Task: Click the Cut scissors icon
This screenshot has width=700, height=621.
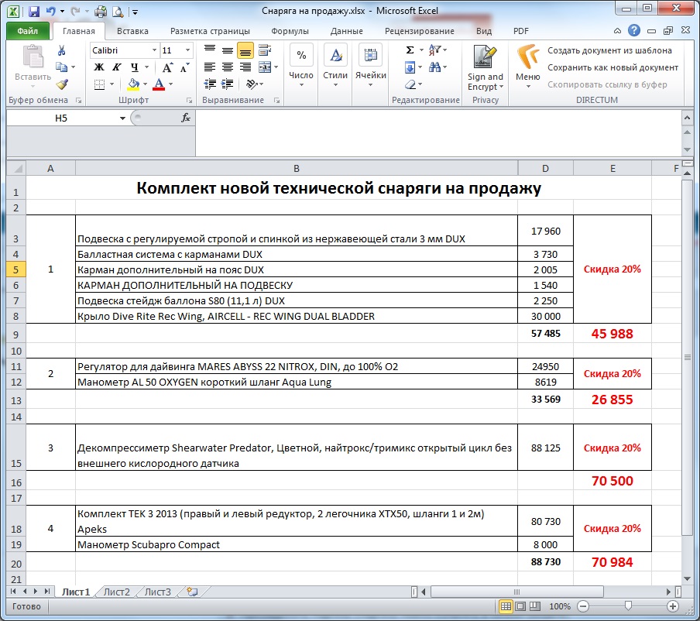Action: [x=62, y=50]
